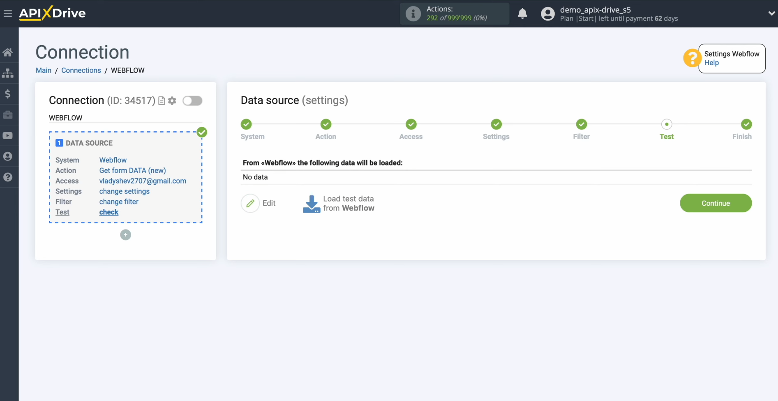Open the Connections breadcrumb link
Image resolution: width=778 pixels, height=401 pixels.
pyautogui.click(x=81, y=70)
